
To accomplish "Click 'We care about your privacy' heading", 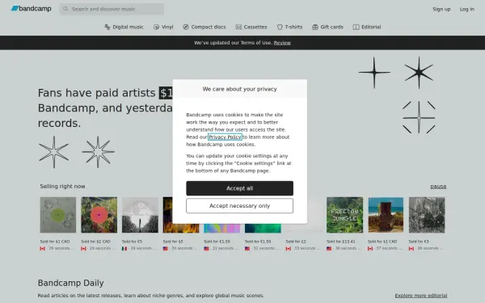I will [x=240, y=89].
